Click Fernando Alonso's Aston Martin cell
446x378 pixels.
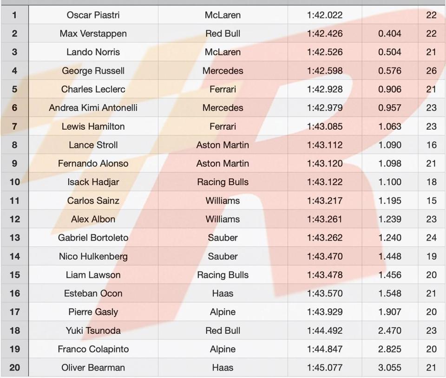223,163
